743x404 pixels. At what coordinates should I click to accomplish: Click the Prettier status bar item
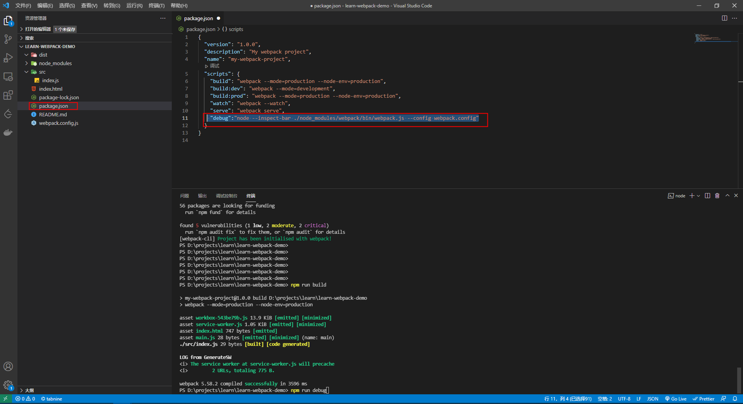(704, 399)
